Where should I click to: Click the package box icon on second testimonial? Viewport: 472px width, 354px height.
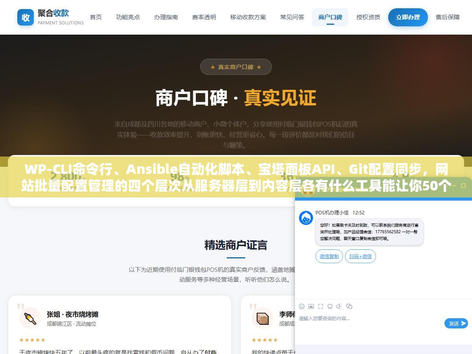[x=263, y=318]
